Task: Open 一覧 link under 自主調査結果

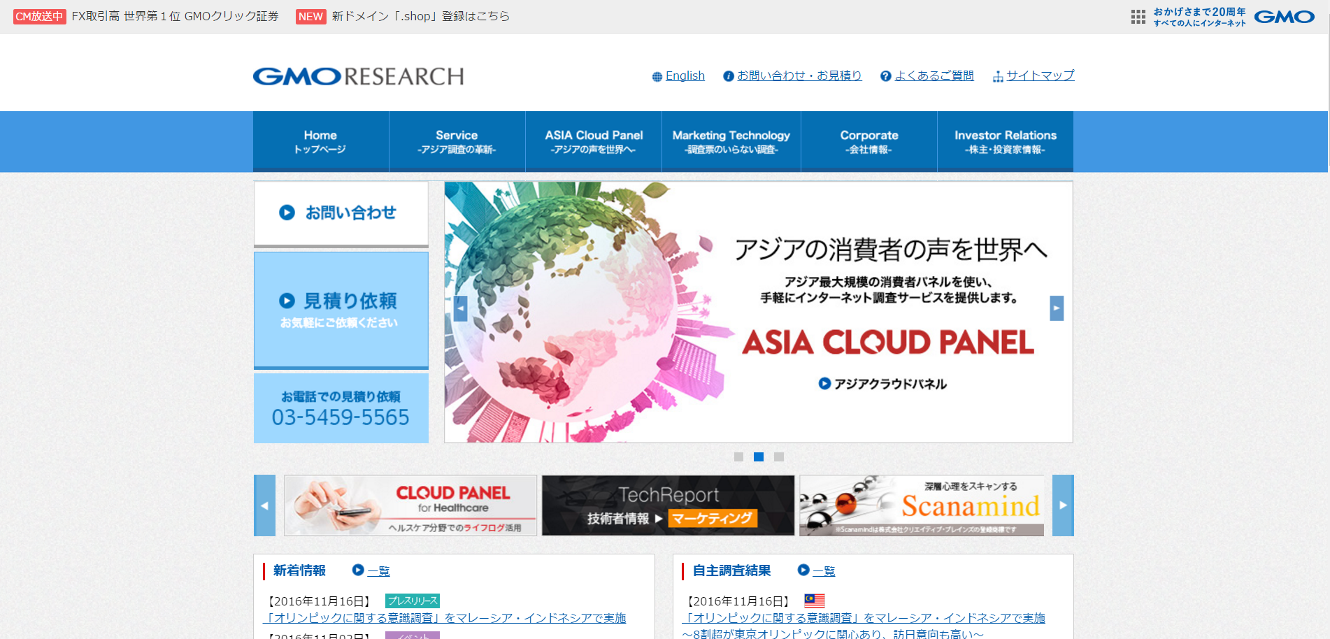Action: [824, 571]
